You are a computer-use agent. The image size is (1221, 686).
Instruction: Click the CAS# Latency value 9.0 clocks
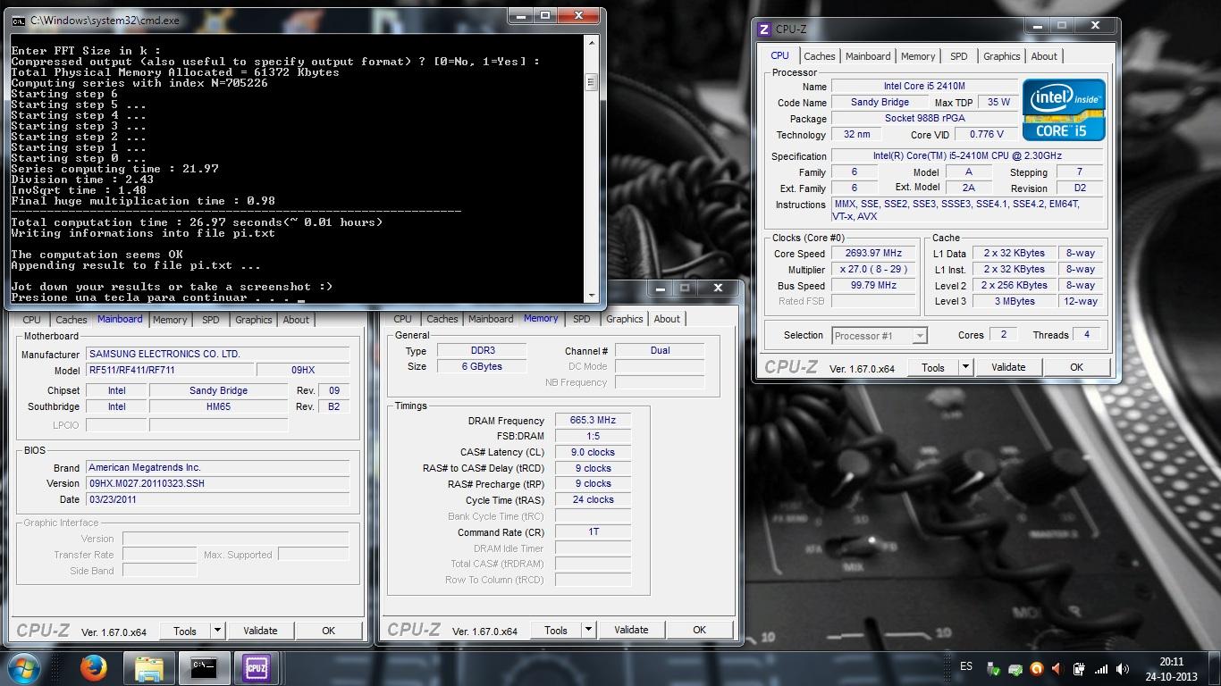(x=593, y=452)
